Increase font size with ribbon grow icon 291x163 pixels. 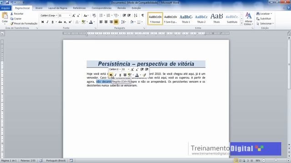(74, 15)
